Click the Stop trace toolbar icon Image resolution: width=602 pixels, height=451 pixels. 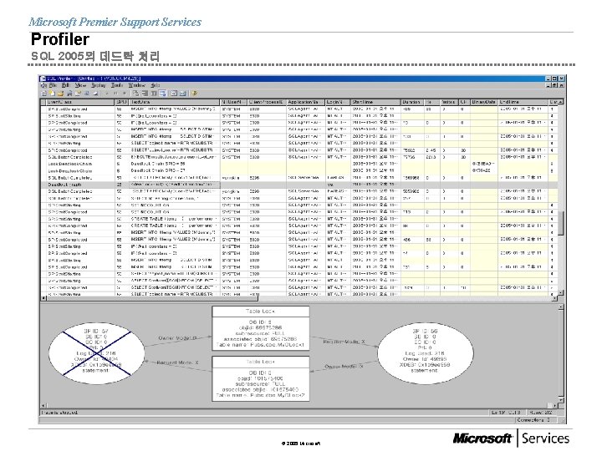click(x=125, y=94)
